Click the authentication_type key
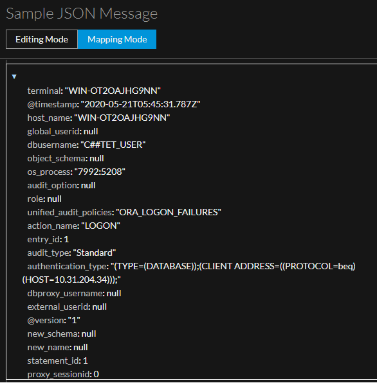 (x=67, y=267)
